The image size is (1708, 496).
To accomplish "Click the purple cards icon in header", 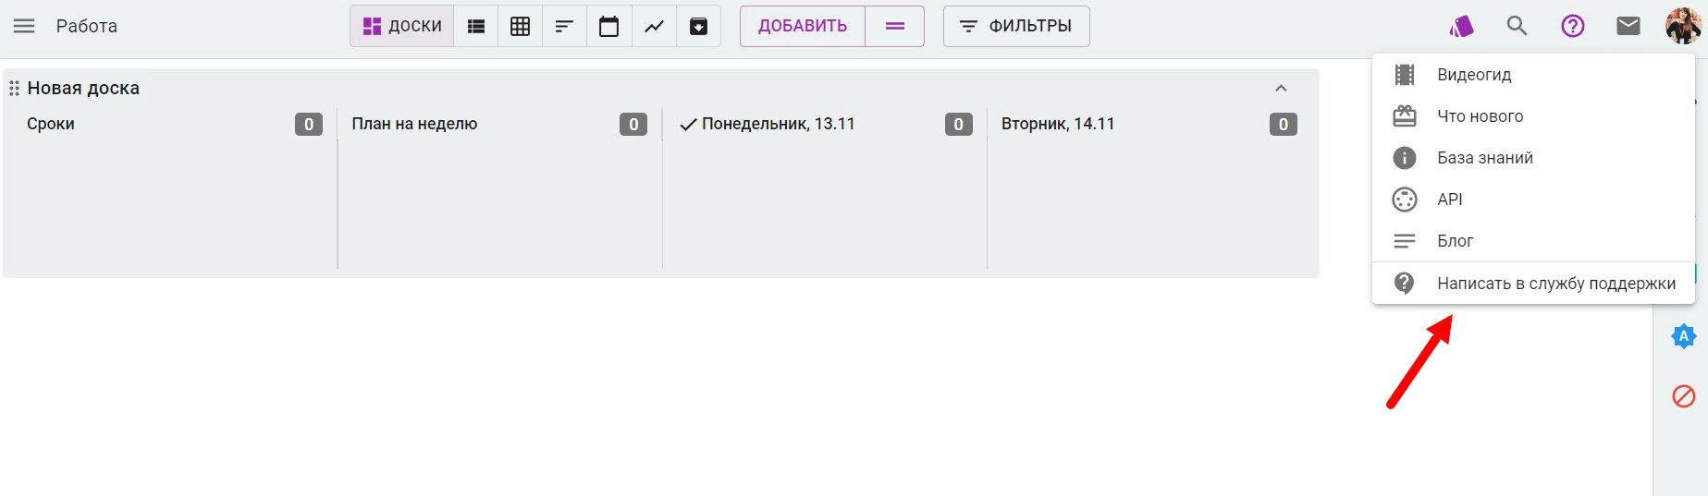I will 1461,26.
